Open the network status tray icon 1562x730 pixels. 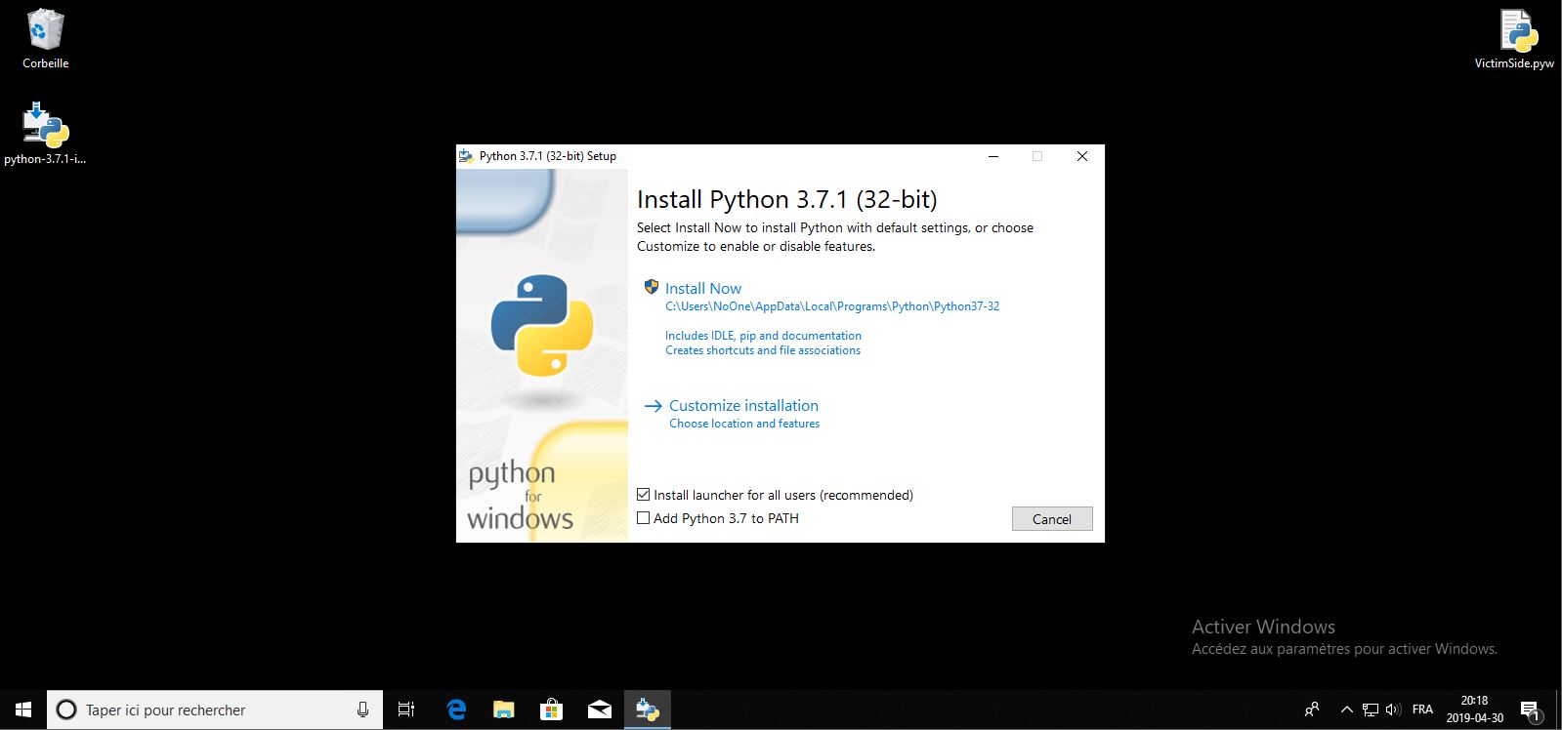(1371, 710)
